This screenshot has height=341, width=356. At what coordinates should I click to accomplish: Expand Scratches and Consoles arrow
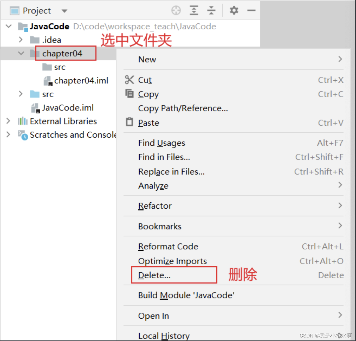pyautogui.click(x=8, y=135)
